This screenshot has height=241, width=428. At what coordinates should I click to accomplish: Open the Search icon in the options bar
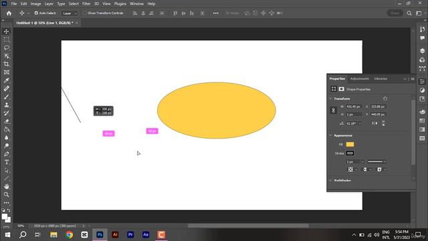tap(409, 13)
